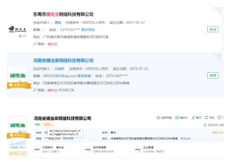Click the 成立日期：2015-07-21 text
The height and width of the screenshot is (162, 229).
pos(130,69)
